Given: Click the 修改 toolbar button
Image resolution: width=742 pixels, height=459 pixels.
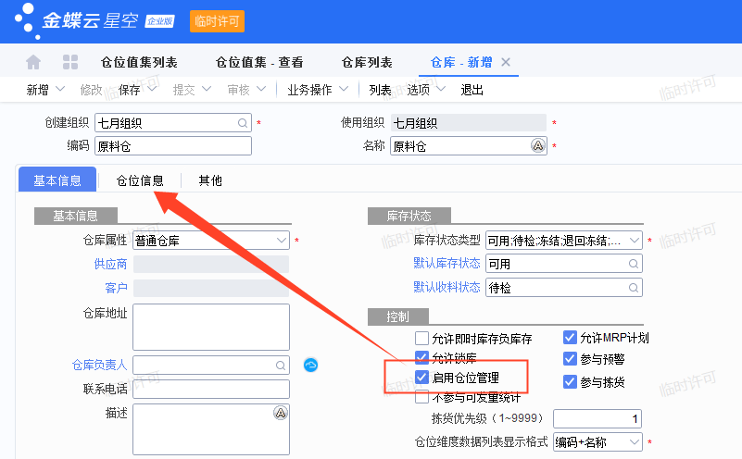Looking at the screenshot, I should click(92, 90).
